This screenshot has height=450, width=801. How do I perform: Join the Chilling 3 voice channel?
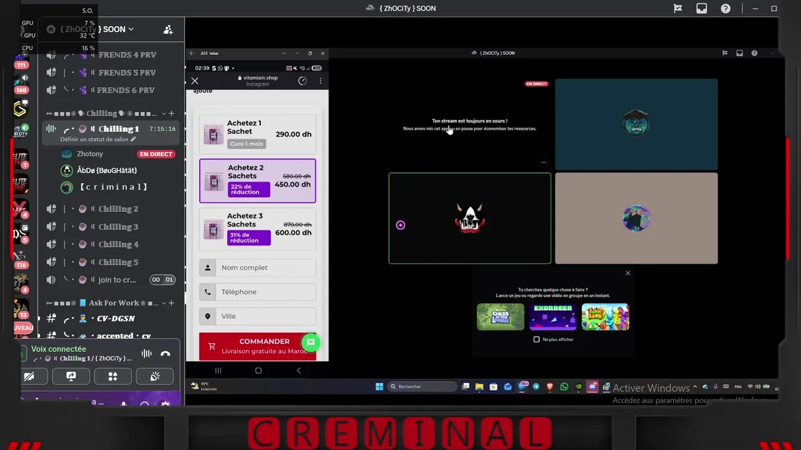(x=111, y=226)
